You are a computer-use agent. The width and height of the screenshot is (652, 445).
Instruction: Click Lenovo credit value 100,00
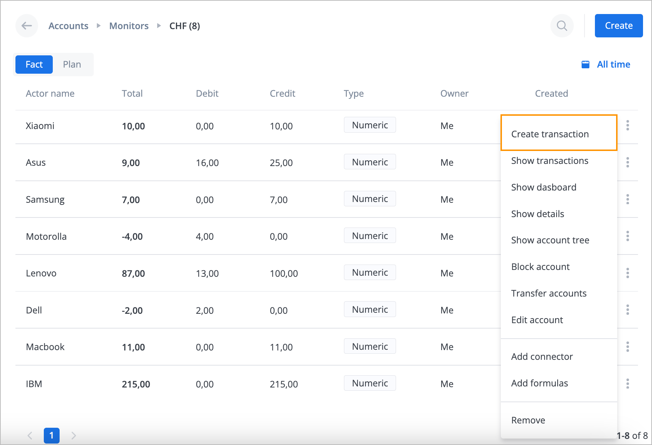tap(284, 274)
